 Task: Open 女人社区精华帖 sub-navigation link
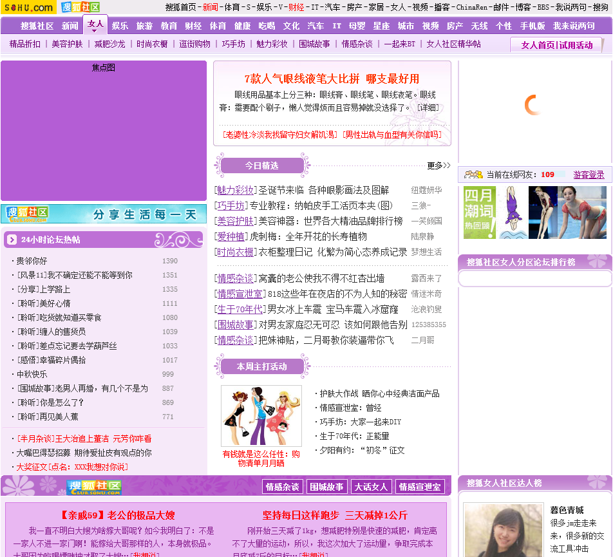click(453, 44)
